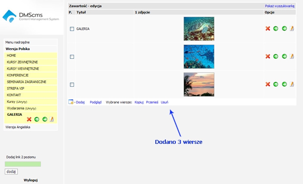Move the GALERIA row up with green arrow
The image size is (303, 184).
(276, 29)
